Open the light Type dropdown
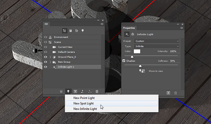 [157, 46]
